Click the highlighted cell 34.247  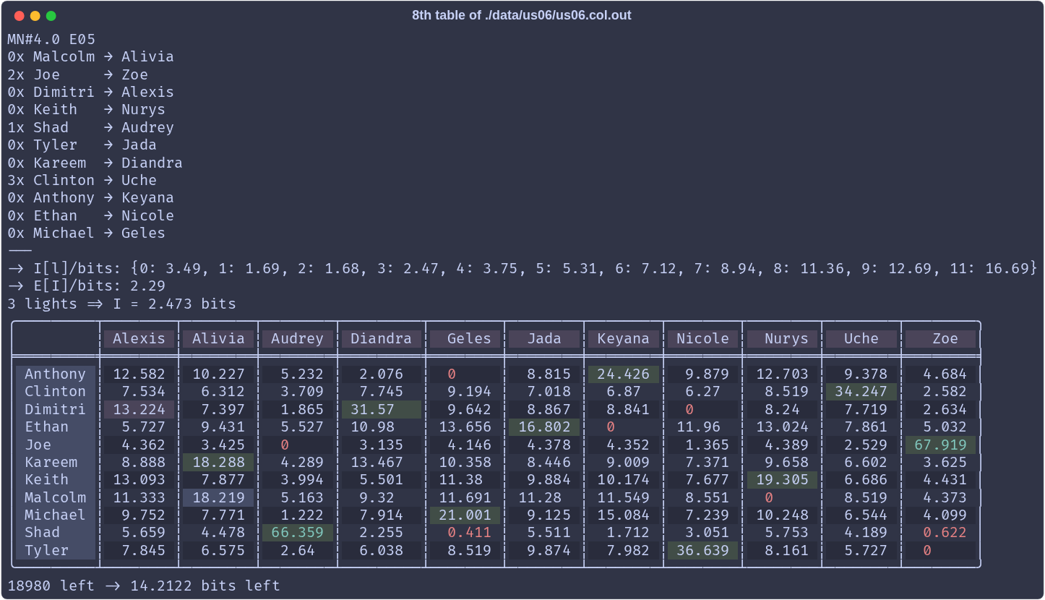(861, 391)
